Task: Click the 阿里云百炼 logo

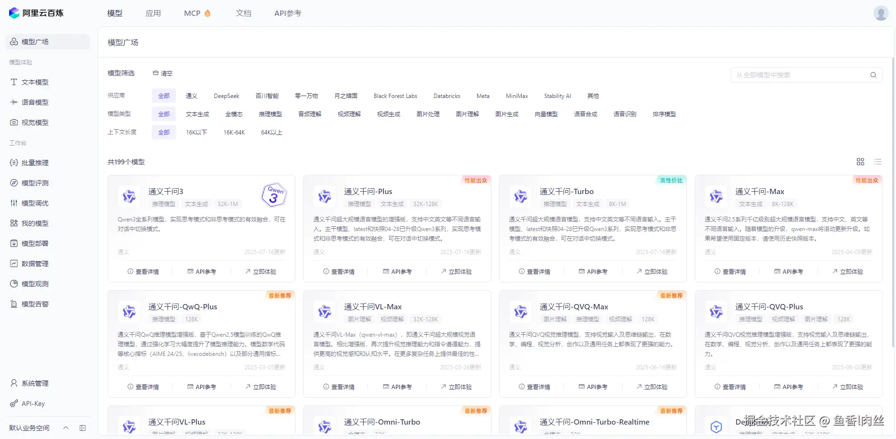Action: (37, 12)
